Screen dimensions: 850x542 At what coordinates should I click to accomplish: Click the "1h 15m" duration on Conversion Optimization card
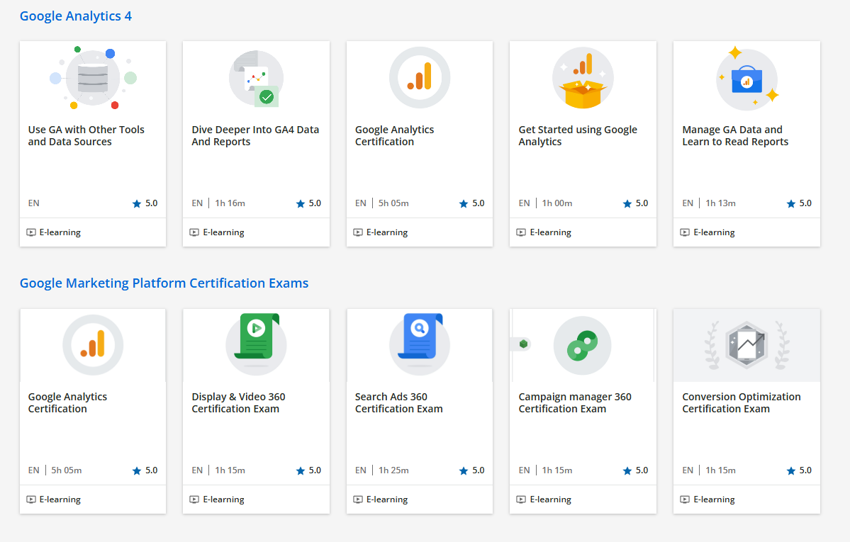(720, 470)
